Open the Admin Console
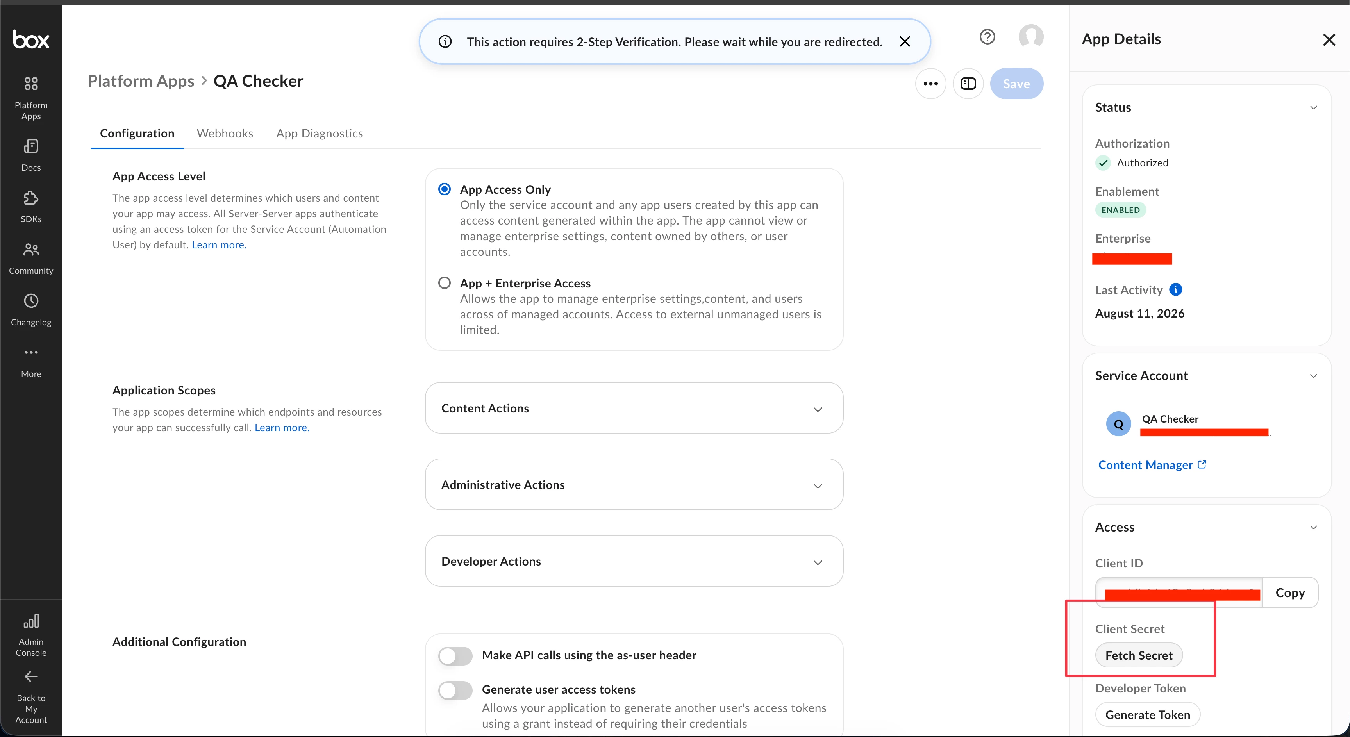The height and width of the screenshot is (737, 1350). [x=31, y=635]
